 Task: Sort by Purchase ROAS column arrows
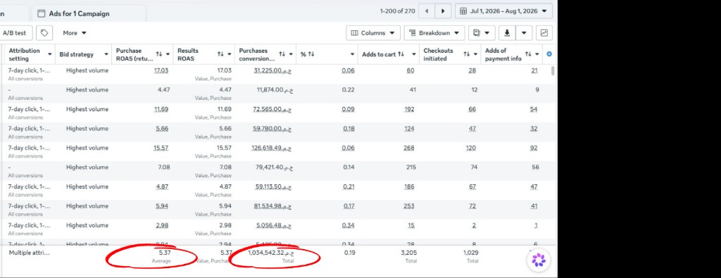[x=158, y=54]
